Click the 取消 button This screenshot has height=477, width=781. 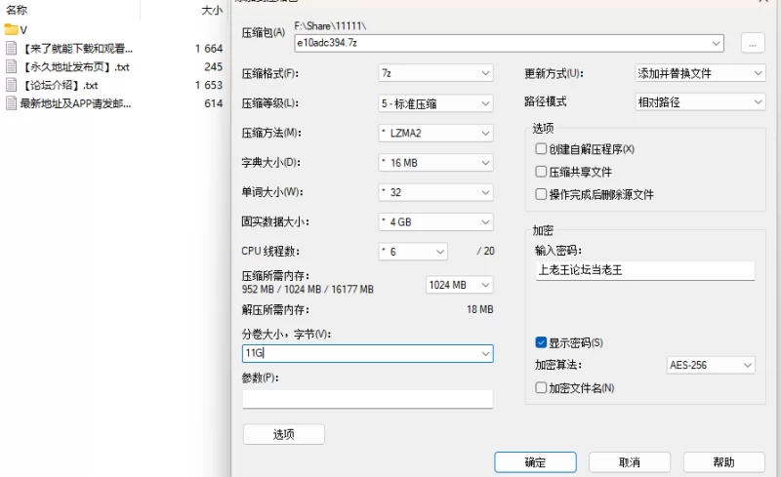[x=630, y=462]
